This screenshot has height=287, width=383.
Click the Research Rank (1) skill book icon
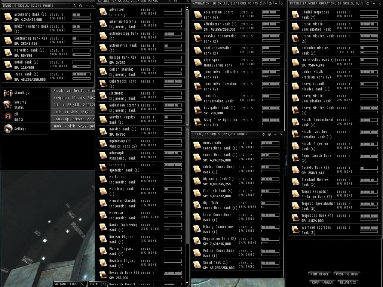(103, 275)
